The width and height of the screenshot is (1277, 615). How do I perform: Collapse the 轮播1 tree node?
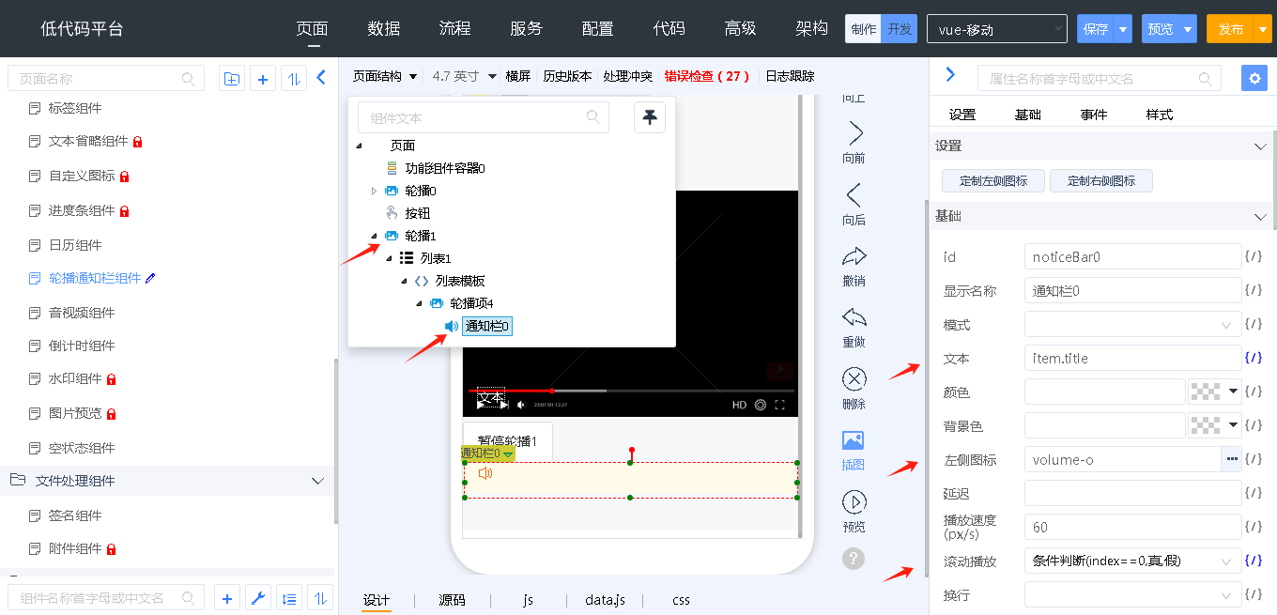[x=374, y=236]
